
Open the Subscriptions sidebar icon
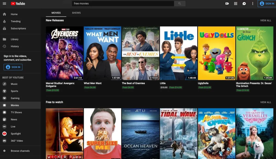click(4, 28)
